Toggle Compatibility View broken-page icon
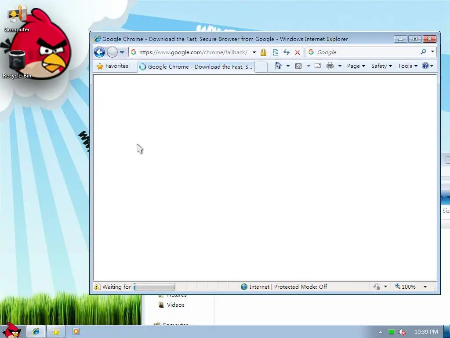 coord(276,52)
